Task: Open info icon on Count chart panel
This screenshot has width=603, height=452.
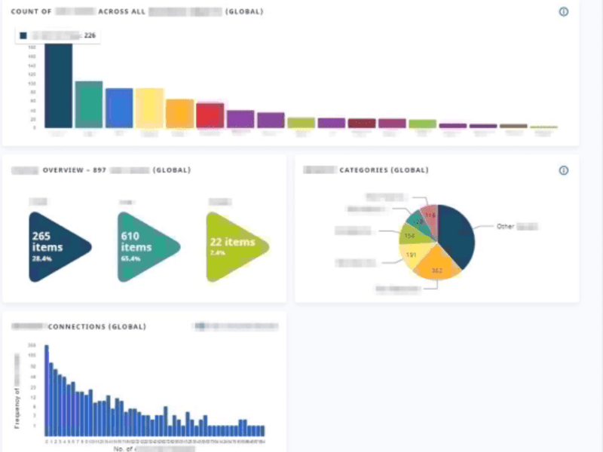Action: tap(563, 11)
